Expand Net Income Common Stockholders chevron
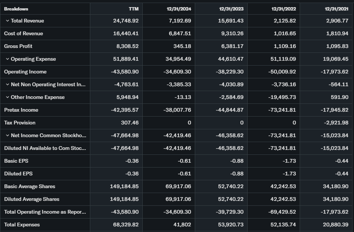Viewport: 354px width, 232px height. [7, 136]
